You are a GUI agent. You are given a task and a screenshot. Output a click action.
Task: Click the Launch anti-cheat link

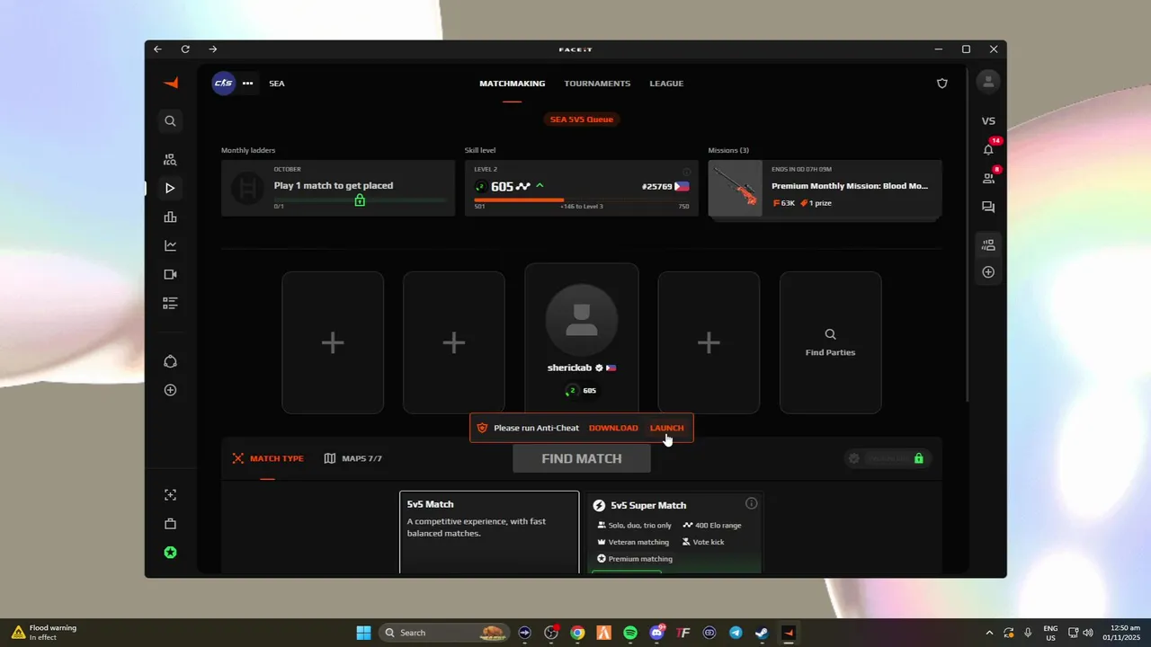(666, 428)
